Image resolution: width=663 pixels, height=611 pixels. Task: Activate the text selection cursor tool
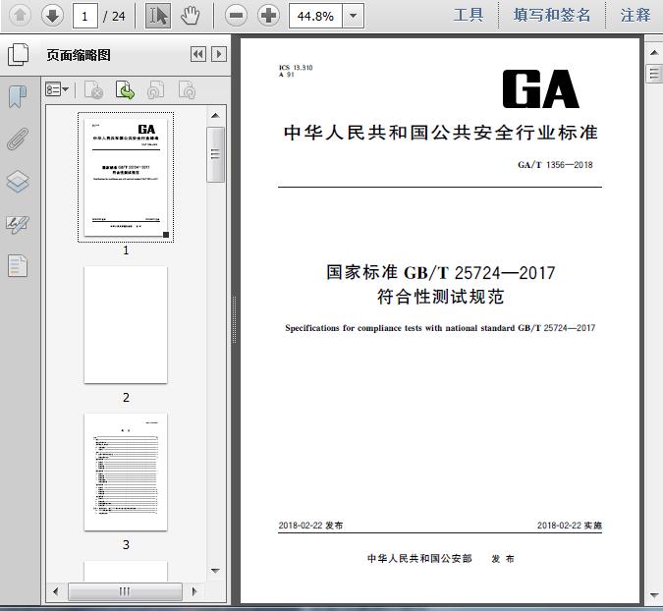click(157, 15)
